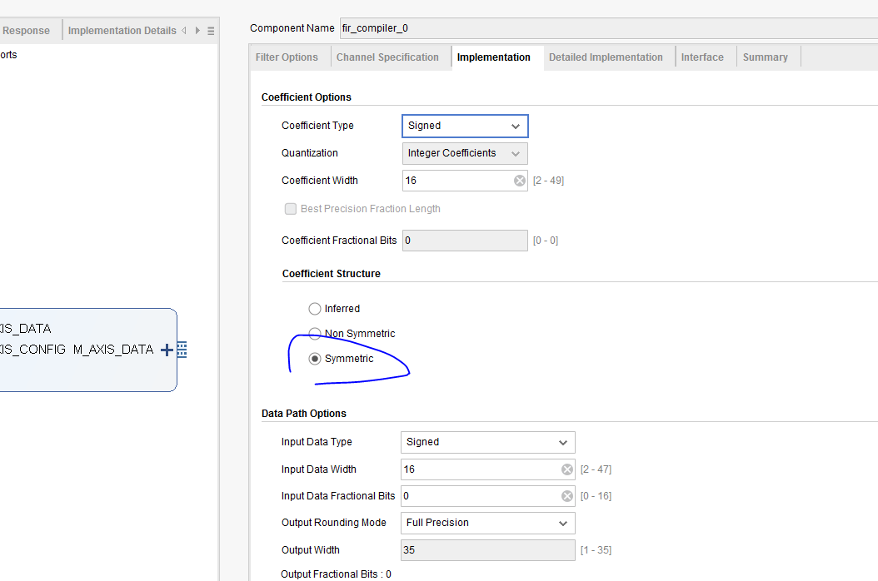This screenshot has width=878, height=581.
Task: Open the Input Data Type dropdown
Action: click(x=487, y=442)
